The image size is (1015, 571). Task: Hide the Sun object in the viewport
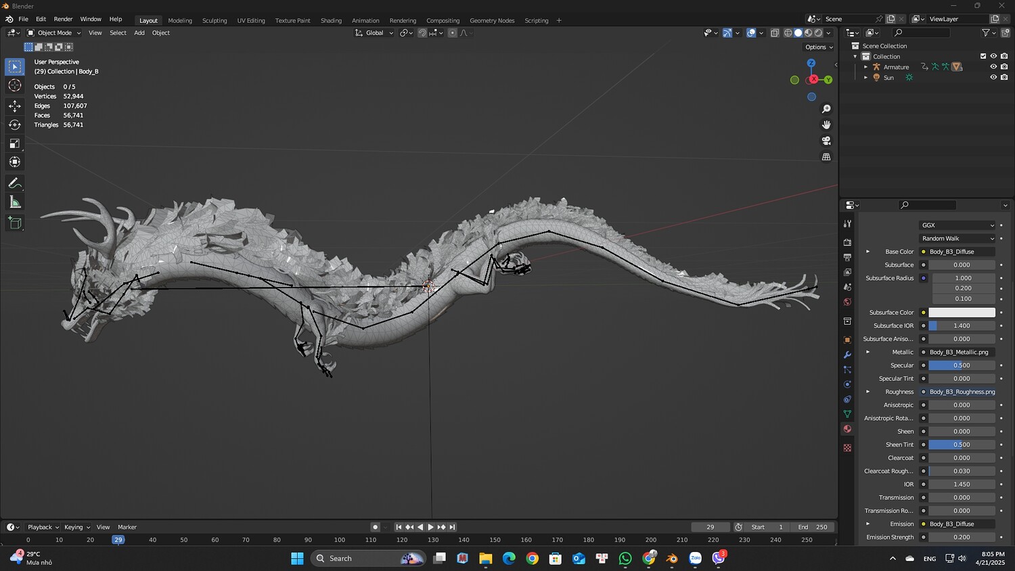(993, 78)
